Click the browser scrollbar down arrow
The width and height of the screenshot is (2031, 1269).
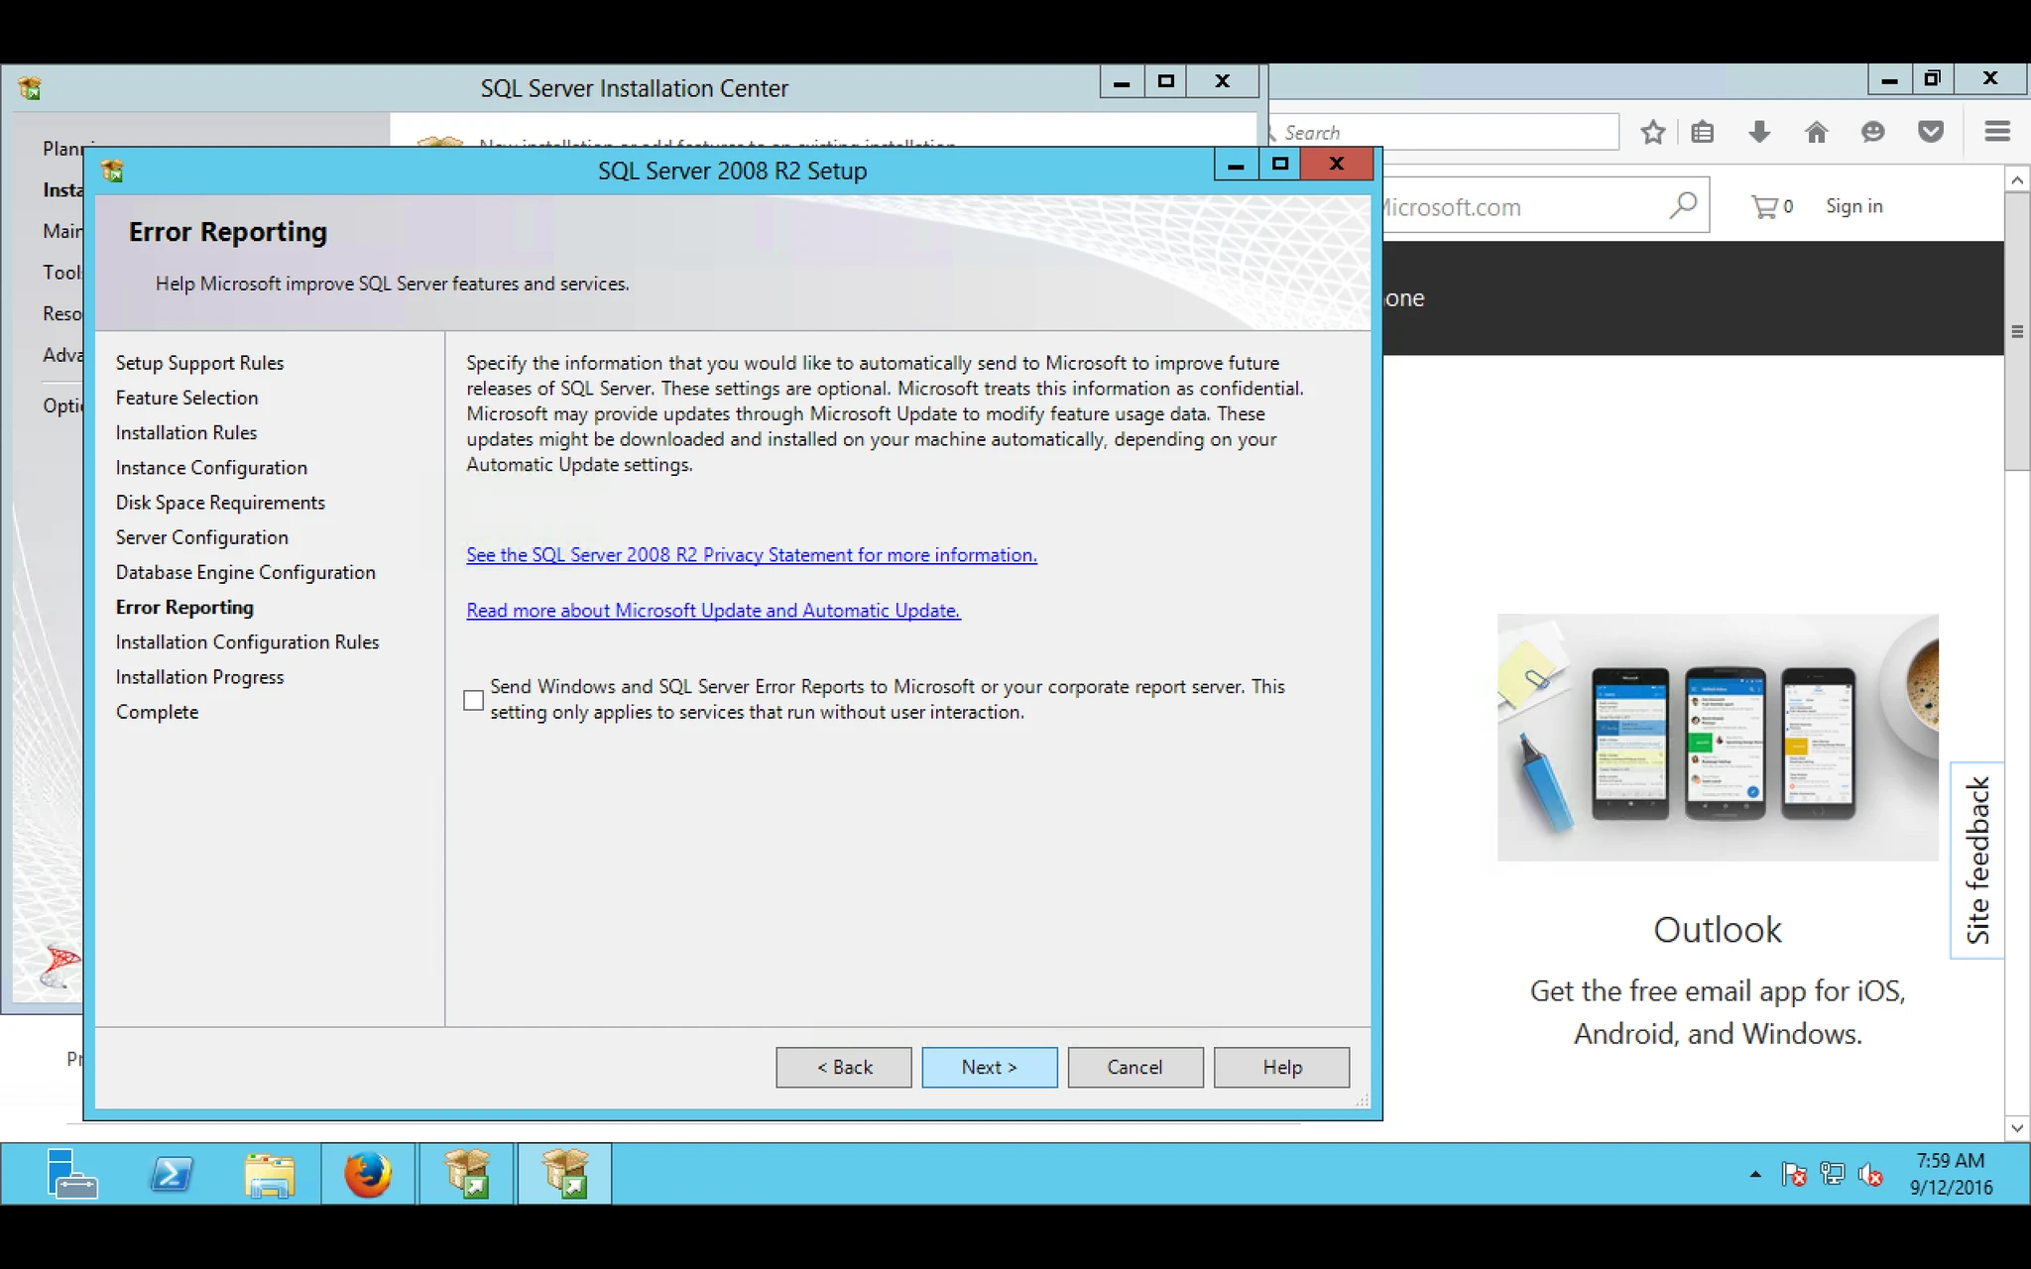click(x=2017, y=1127)
